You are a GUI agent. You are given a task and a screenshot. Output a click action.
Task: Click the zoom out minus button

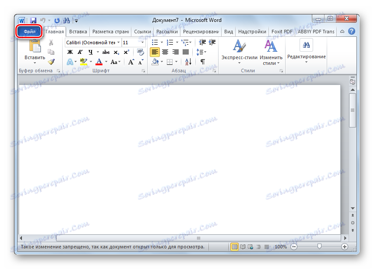pyautogui.click(x=294, y=247)
